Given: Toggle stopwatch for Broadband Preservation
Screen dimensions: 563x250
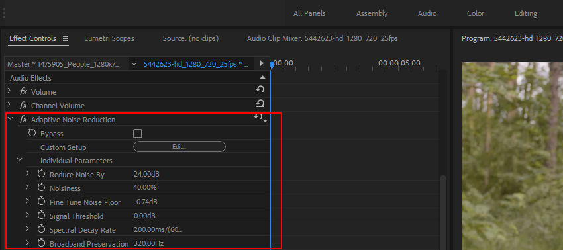Looking at the screenshot, I should pos(41,243).
